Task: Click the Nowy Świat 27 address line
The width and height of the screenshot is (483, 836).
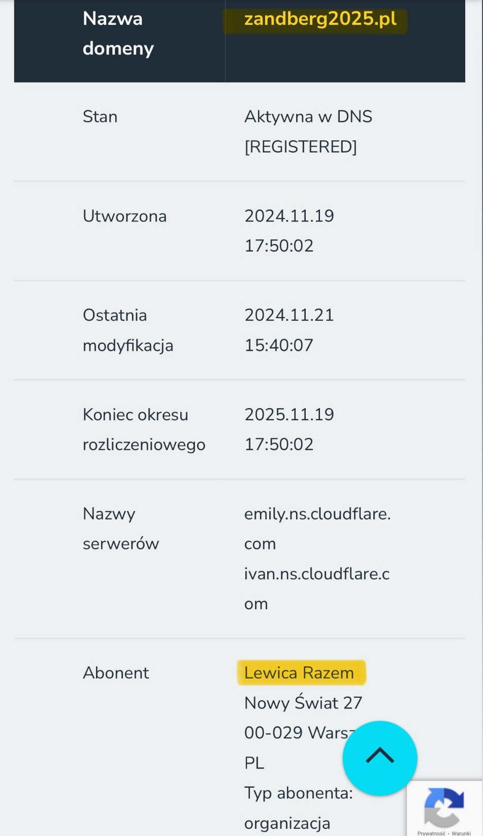Action: coord(303,702)
